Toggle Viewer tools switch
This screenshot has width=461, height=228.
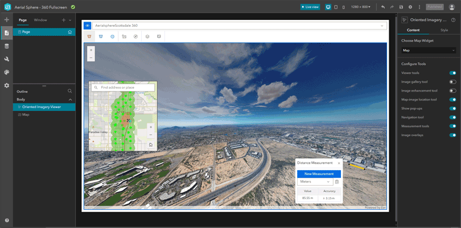coord(452,73)
